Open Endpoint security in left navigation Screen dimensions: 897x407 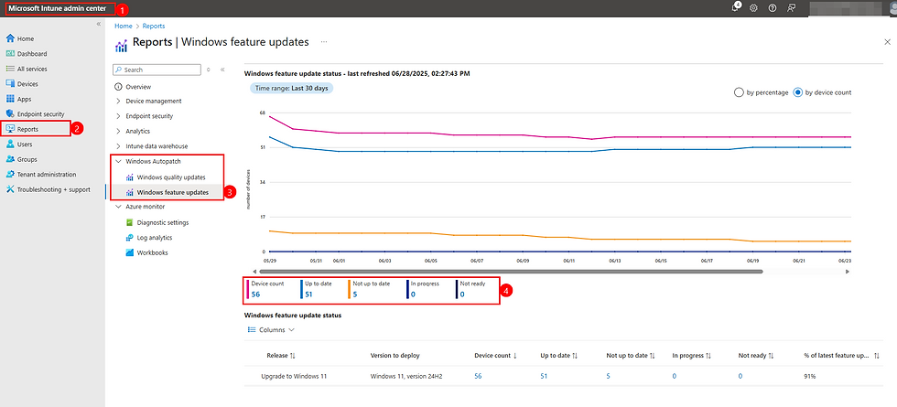tap(40, 113)
